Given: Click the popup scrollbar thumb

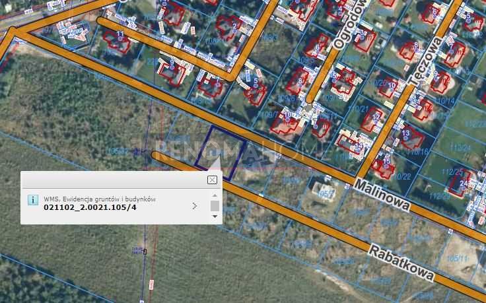Looking at the screenshot, I should 214,206.
